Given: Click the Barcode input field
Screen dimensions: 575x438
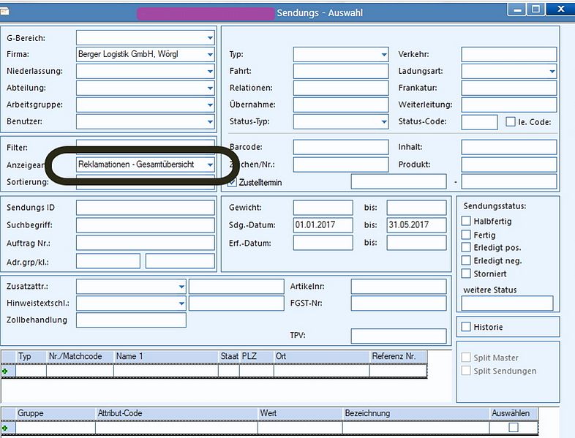Looking at the screenshot, I should coord(341,147).
